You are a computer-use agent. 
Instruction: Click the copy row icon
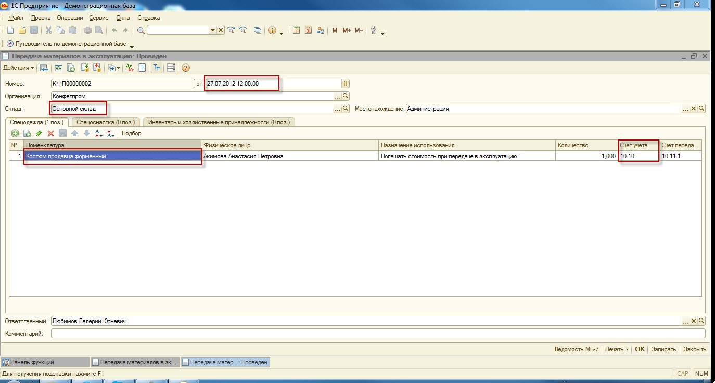(27, 133)
